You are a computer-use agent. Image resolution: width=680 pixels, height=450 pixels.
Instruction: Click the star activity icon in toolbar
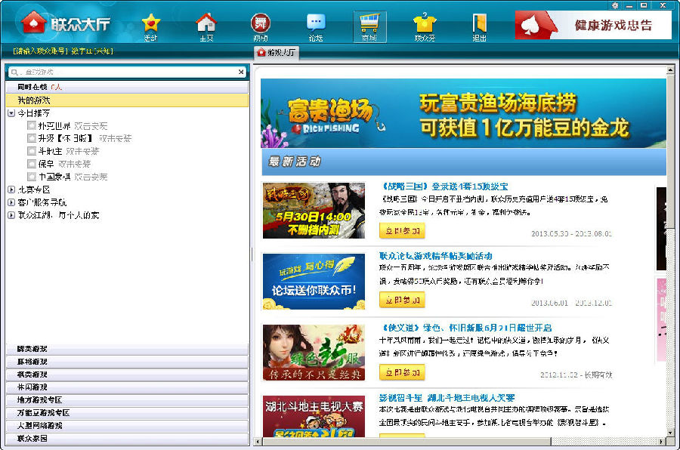pyautogui.click(x=150, y=23)
